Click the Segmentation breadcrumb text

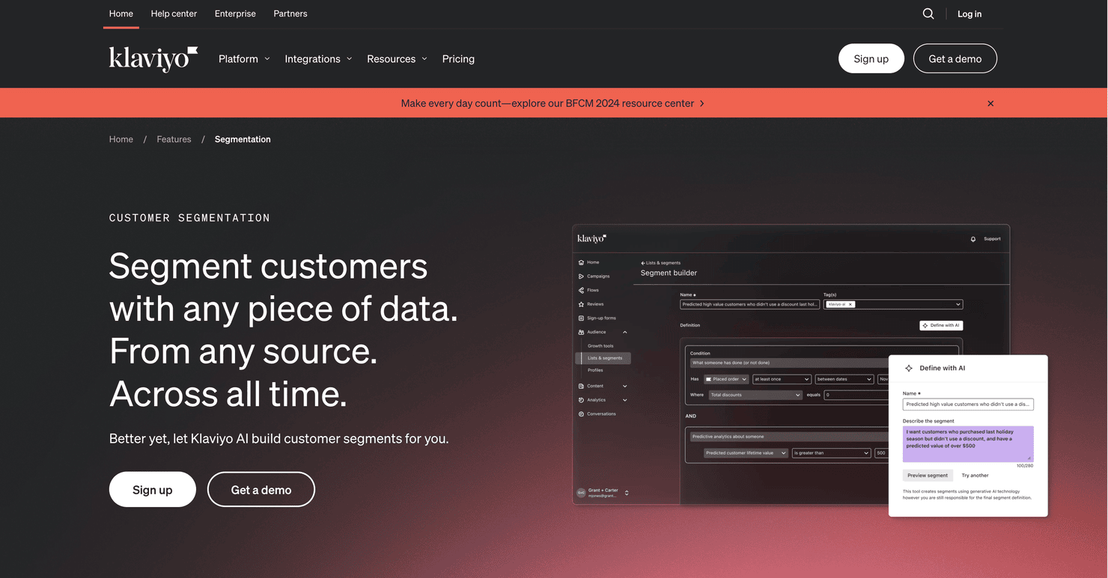[x=243, y=139]
